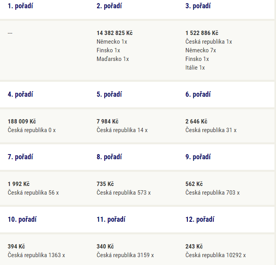Click the 1 522 886 Kč prize amount
The image size is (276, 265).
tap(202, 33)
